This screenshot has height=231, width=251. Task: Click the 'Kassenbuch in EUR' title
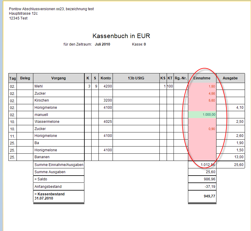point(121,36)
